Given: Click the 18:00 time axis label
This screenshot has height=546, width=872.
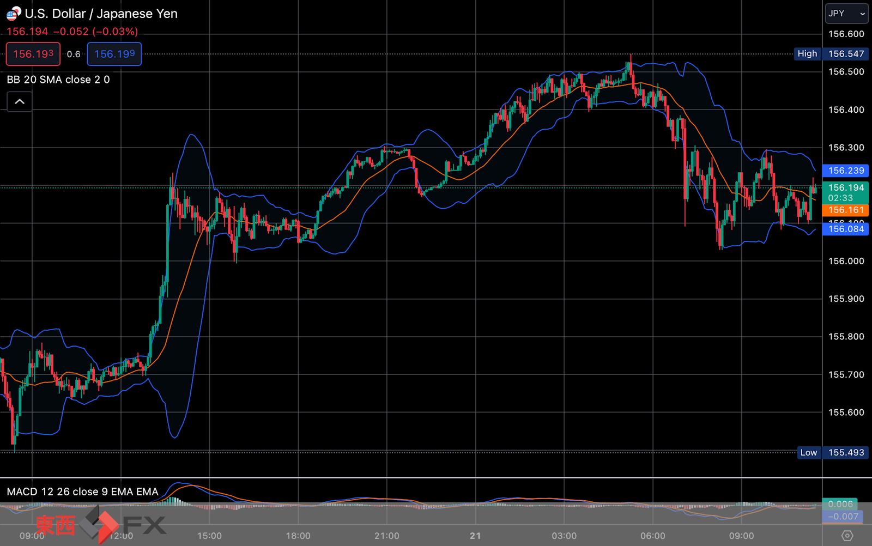Looking at the screenshot, I should pyautogui.click(x=298, y=536).
